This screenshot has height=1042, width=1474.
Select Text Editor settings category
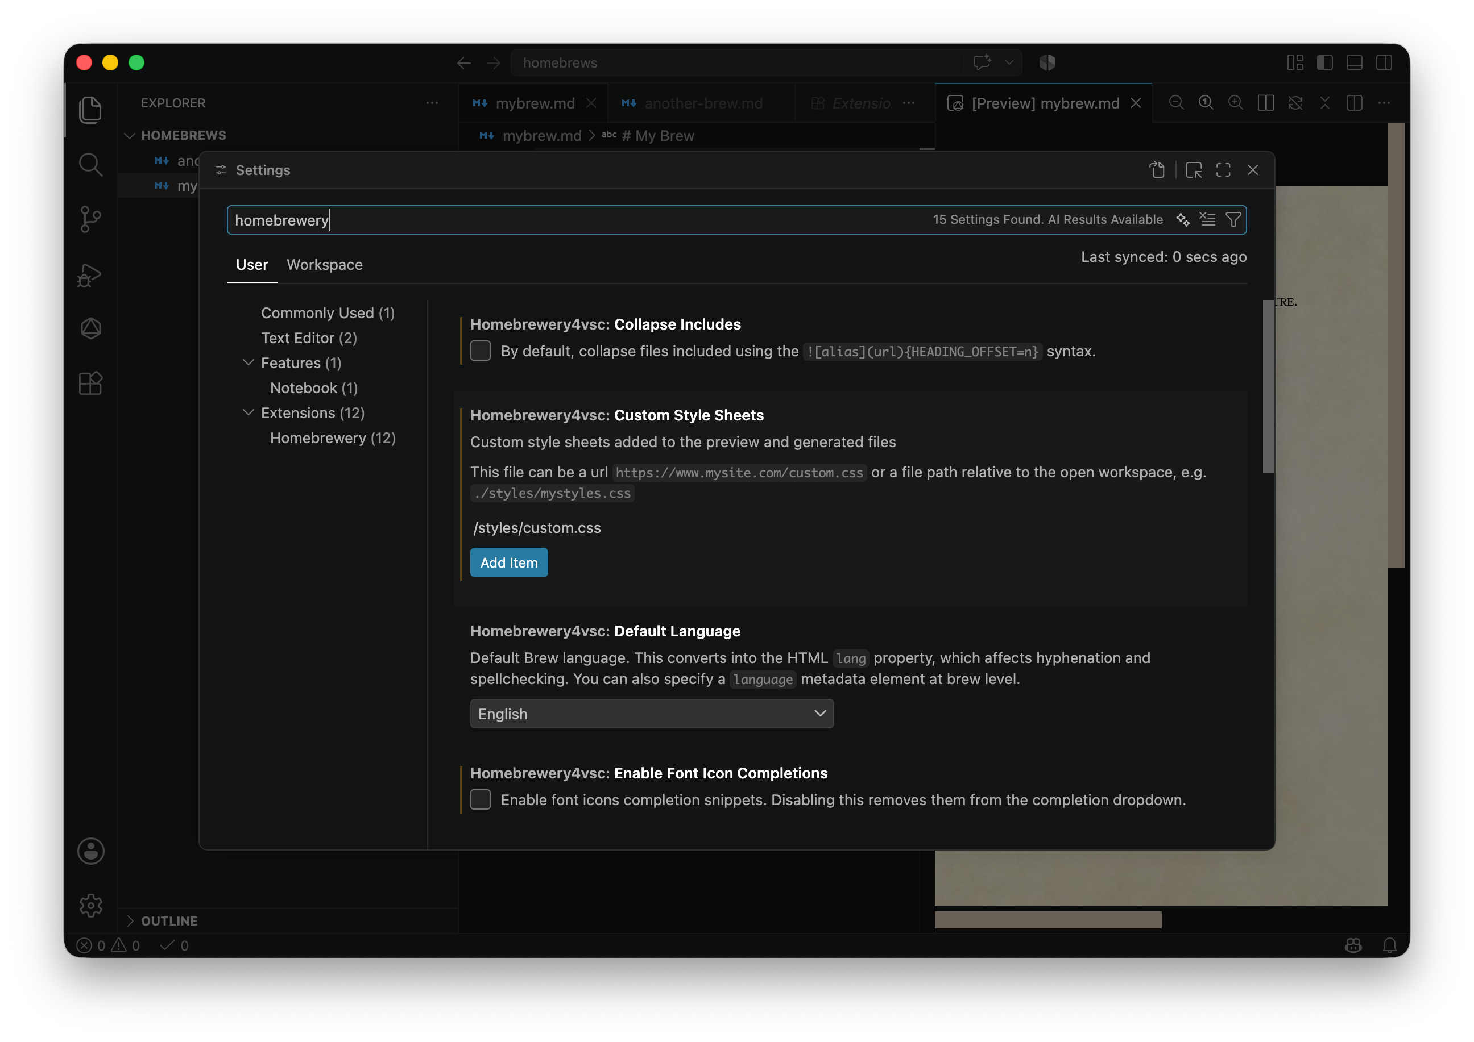pos(309,338)
